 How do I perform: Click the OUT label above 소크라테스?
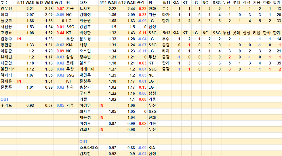tap(83, 142)
